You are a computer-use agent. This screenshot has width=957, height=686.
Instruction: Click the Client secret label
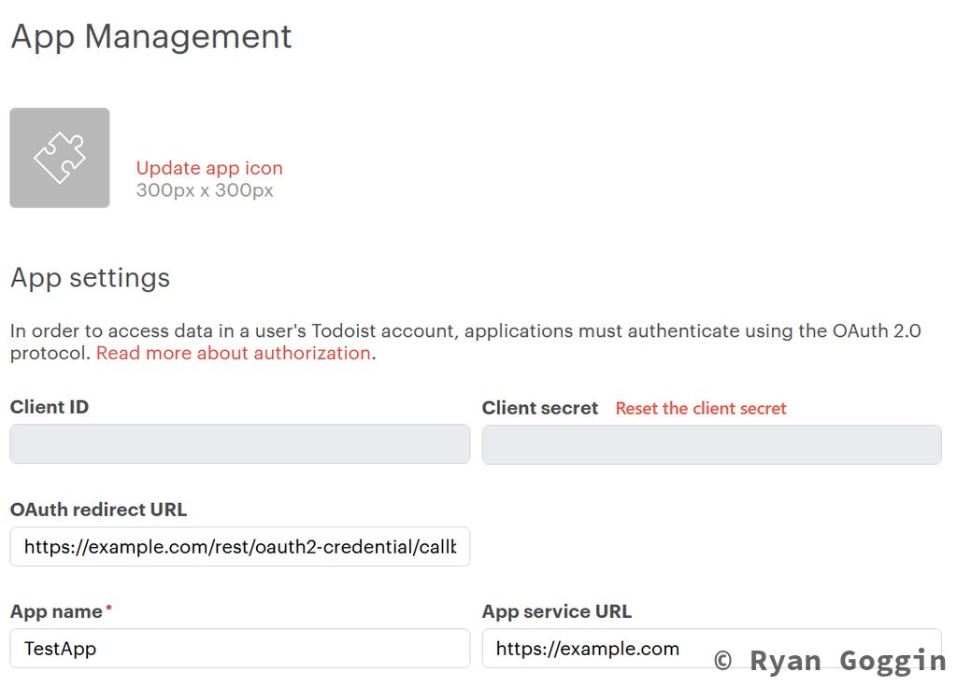540,408
